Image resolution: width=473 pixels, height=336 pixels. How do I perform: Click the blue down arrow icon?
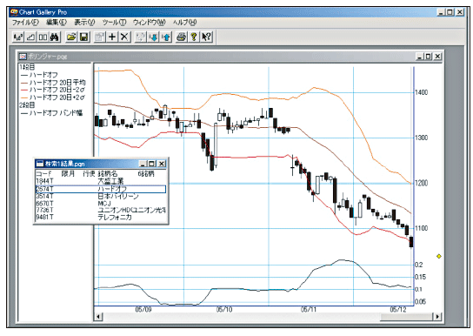154,37
